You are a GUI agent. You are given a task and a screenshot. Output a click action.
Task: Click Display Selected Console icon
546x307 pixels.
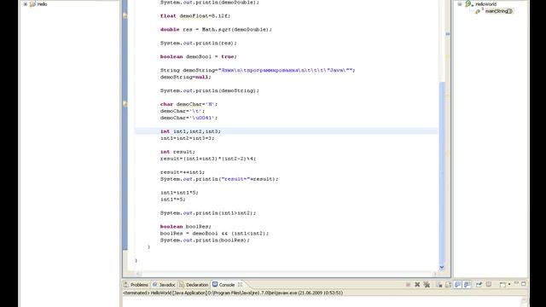[489, 284]
